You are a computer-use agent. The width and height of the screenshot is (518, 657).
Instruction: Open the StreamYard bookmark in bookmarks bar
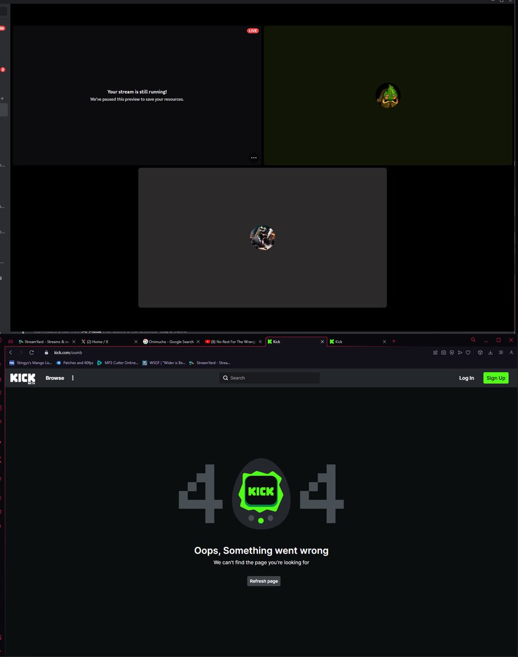coord(210,363)
